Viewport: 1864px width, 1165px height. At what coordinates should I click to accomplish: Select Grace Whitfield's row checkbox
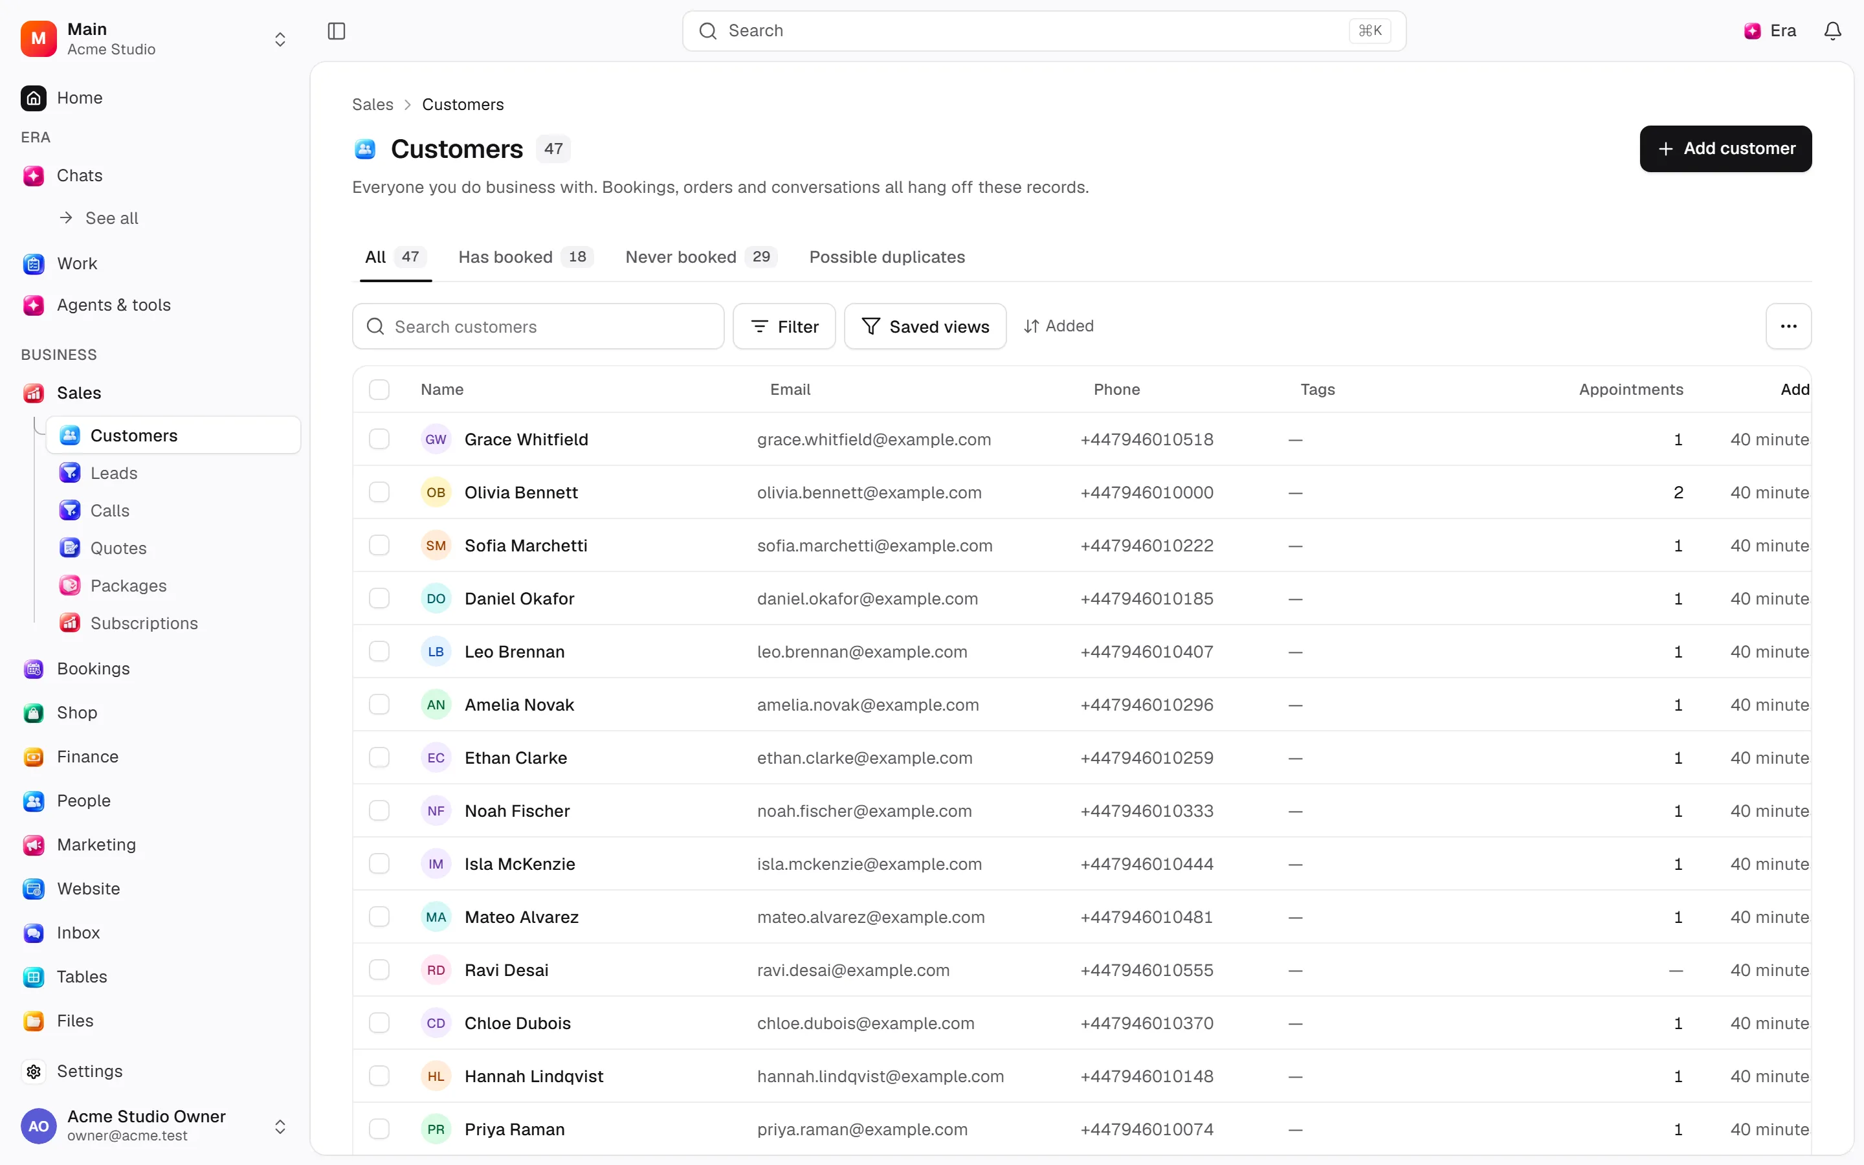click(x=379, y=439)
